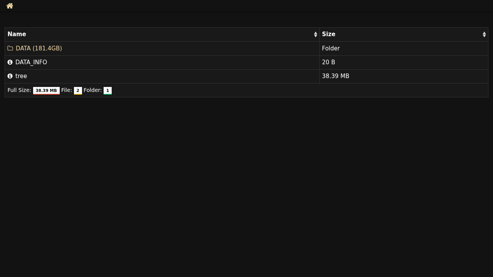The image size is (493, 277).
Task: Toggle the Size column sort arrows
Action: click(x=484, y=35)
